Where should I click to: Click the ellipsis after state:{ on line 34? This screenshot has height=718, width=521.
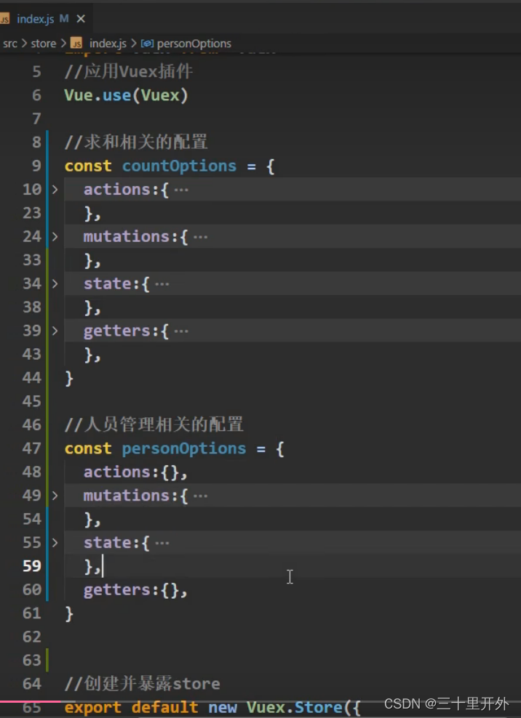[x=162, y=284]
